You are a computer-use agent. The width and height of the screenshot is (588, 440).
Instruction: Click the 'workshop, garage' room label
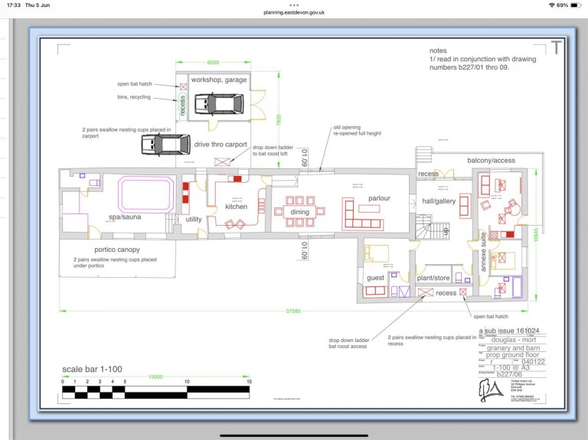click(x=219, y=80)
